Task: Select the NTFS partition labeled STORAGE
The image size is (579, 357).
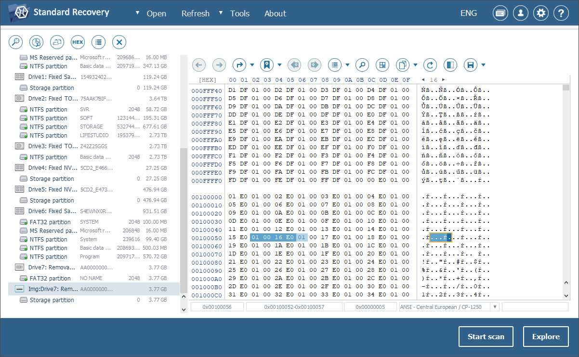Action: tap(93, 127)
